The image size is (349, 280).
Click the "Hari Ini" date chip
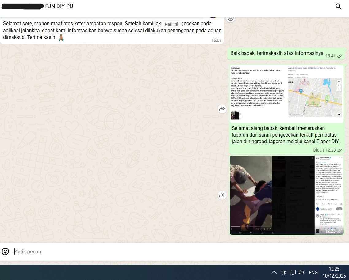pos(171,24)
